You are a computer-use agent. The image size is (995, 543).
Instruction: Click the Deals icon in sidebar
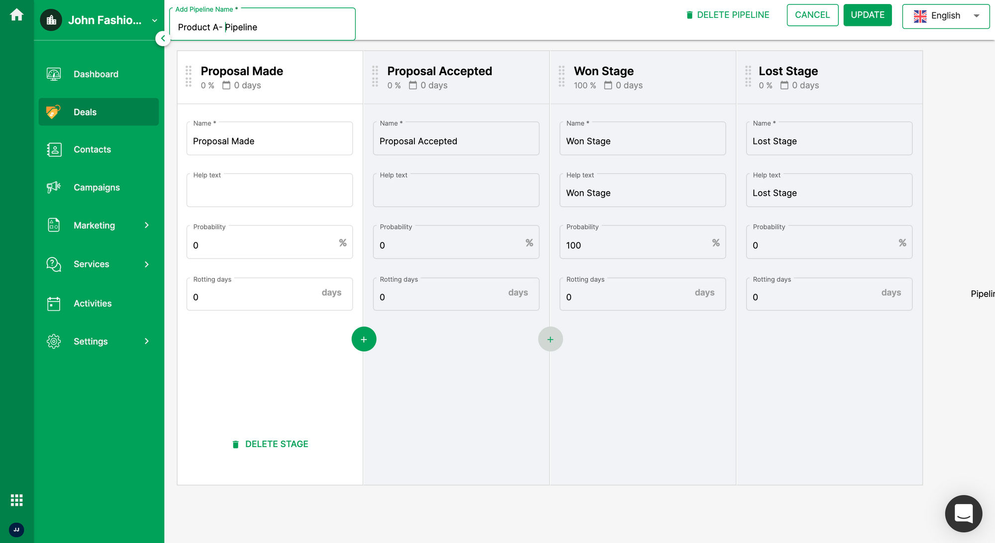[x=53, y=112]
